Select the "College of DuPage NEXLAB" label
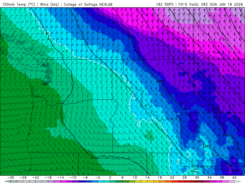 pos(88,4)
